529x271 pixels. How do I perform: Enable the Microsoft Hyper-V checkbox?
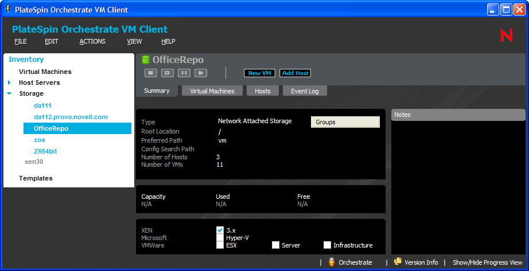coord(220,237)
